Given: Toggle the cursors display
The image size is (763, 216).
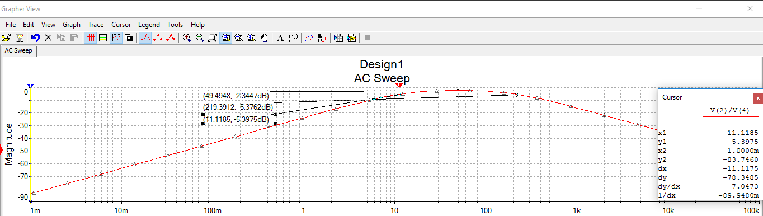Looking at the screenshot, I should 116,38.
